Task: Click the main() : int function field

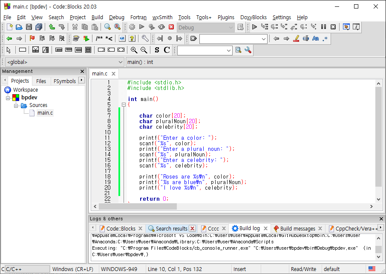Action: tap(255, 62)
